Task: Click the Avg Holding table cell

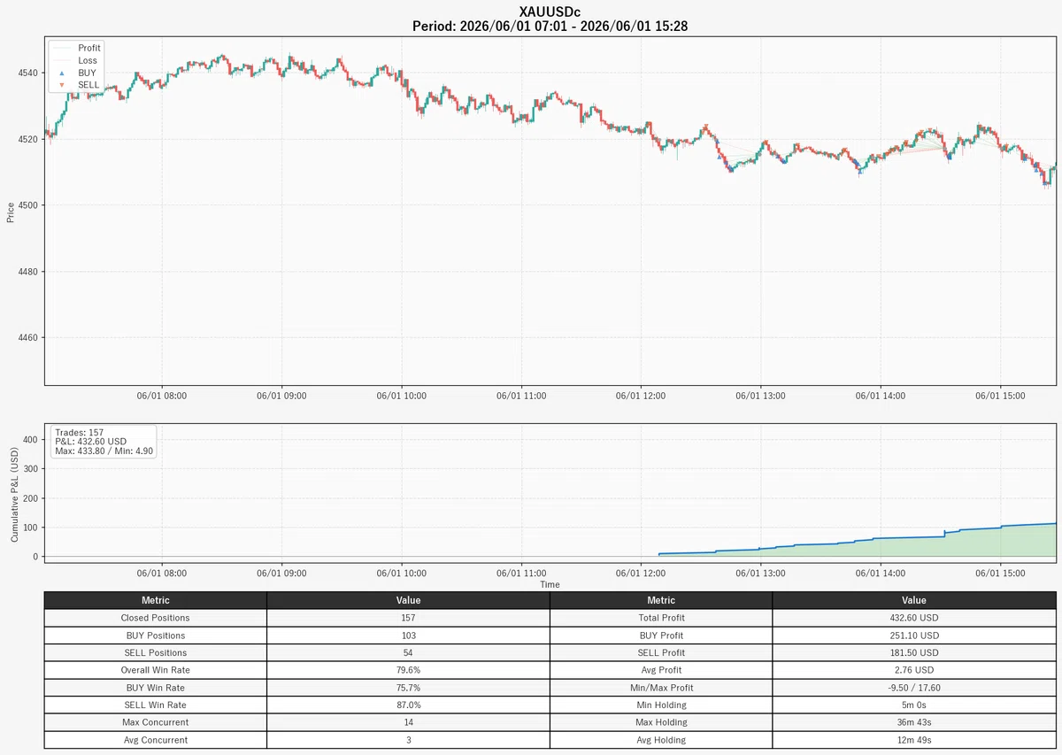Action: [x=661, y=740]
